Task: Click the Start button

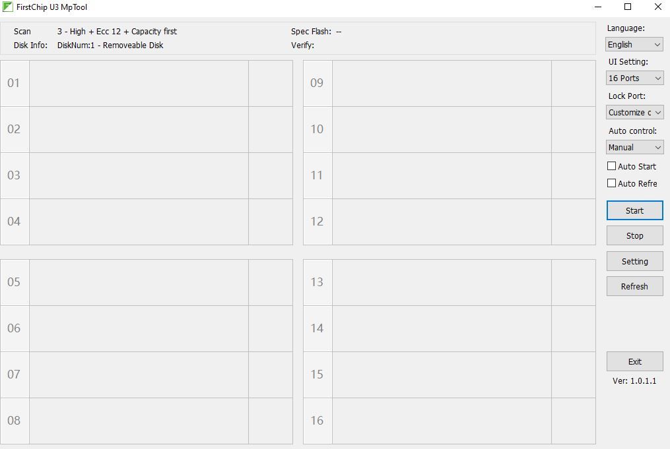Action: (634, 210)
